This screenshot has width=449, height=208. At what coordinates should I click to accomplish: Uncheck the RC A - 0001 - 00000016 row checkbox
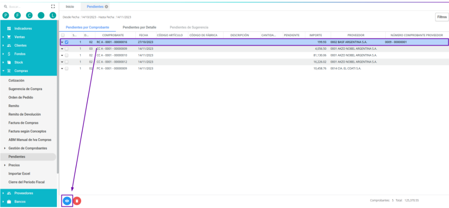66,42
